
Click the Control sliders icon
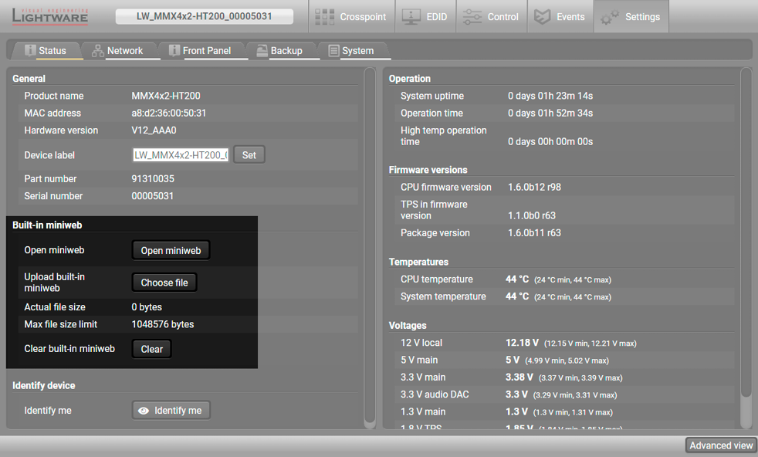tap(472, 17)
